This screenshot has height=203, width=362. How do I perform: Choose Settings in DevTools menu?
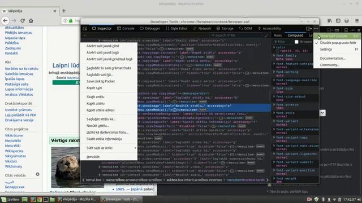337,50
